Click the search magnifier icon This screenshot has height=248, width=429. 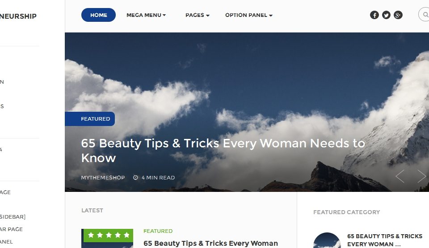pos(426,14)
